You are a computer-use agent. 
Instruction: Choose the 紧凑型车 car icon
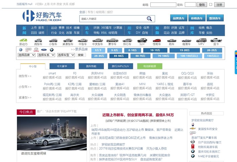coord(68,40)
